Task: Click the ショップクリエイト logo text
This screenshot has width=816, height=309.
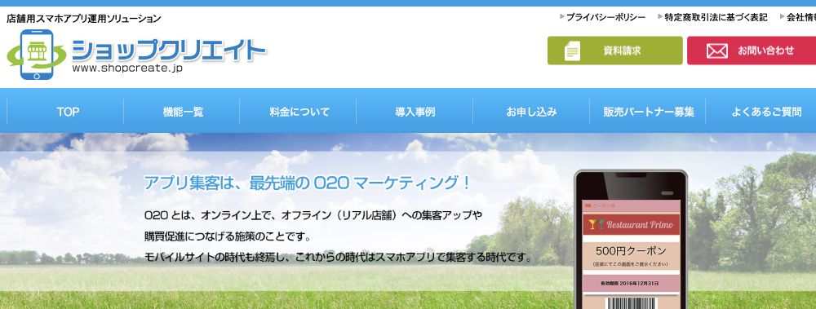Action: (169, 51)
